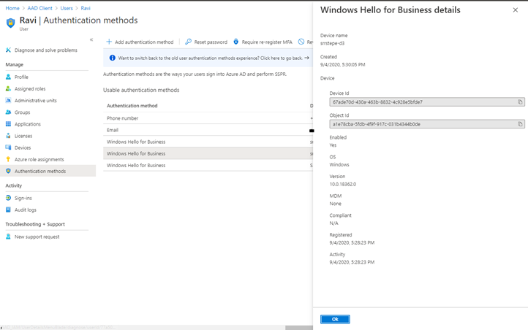Click the plus icon for Add authentication method
Image resolution: width=528 pixels, height=330 pixels.
(x=109, y=42)
